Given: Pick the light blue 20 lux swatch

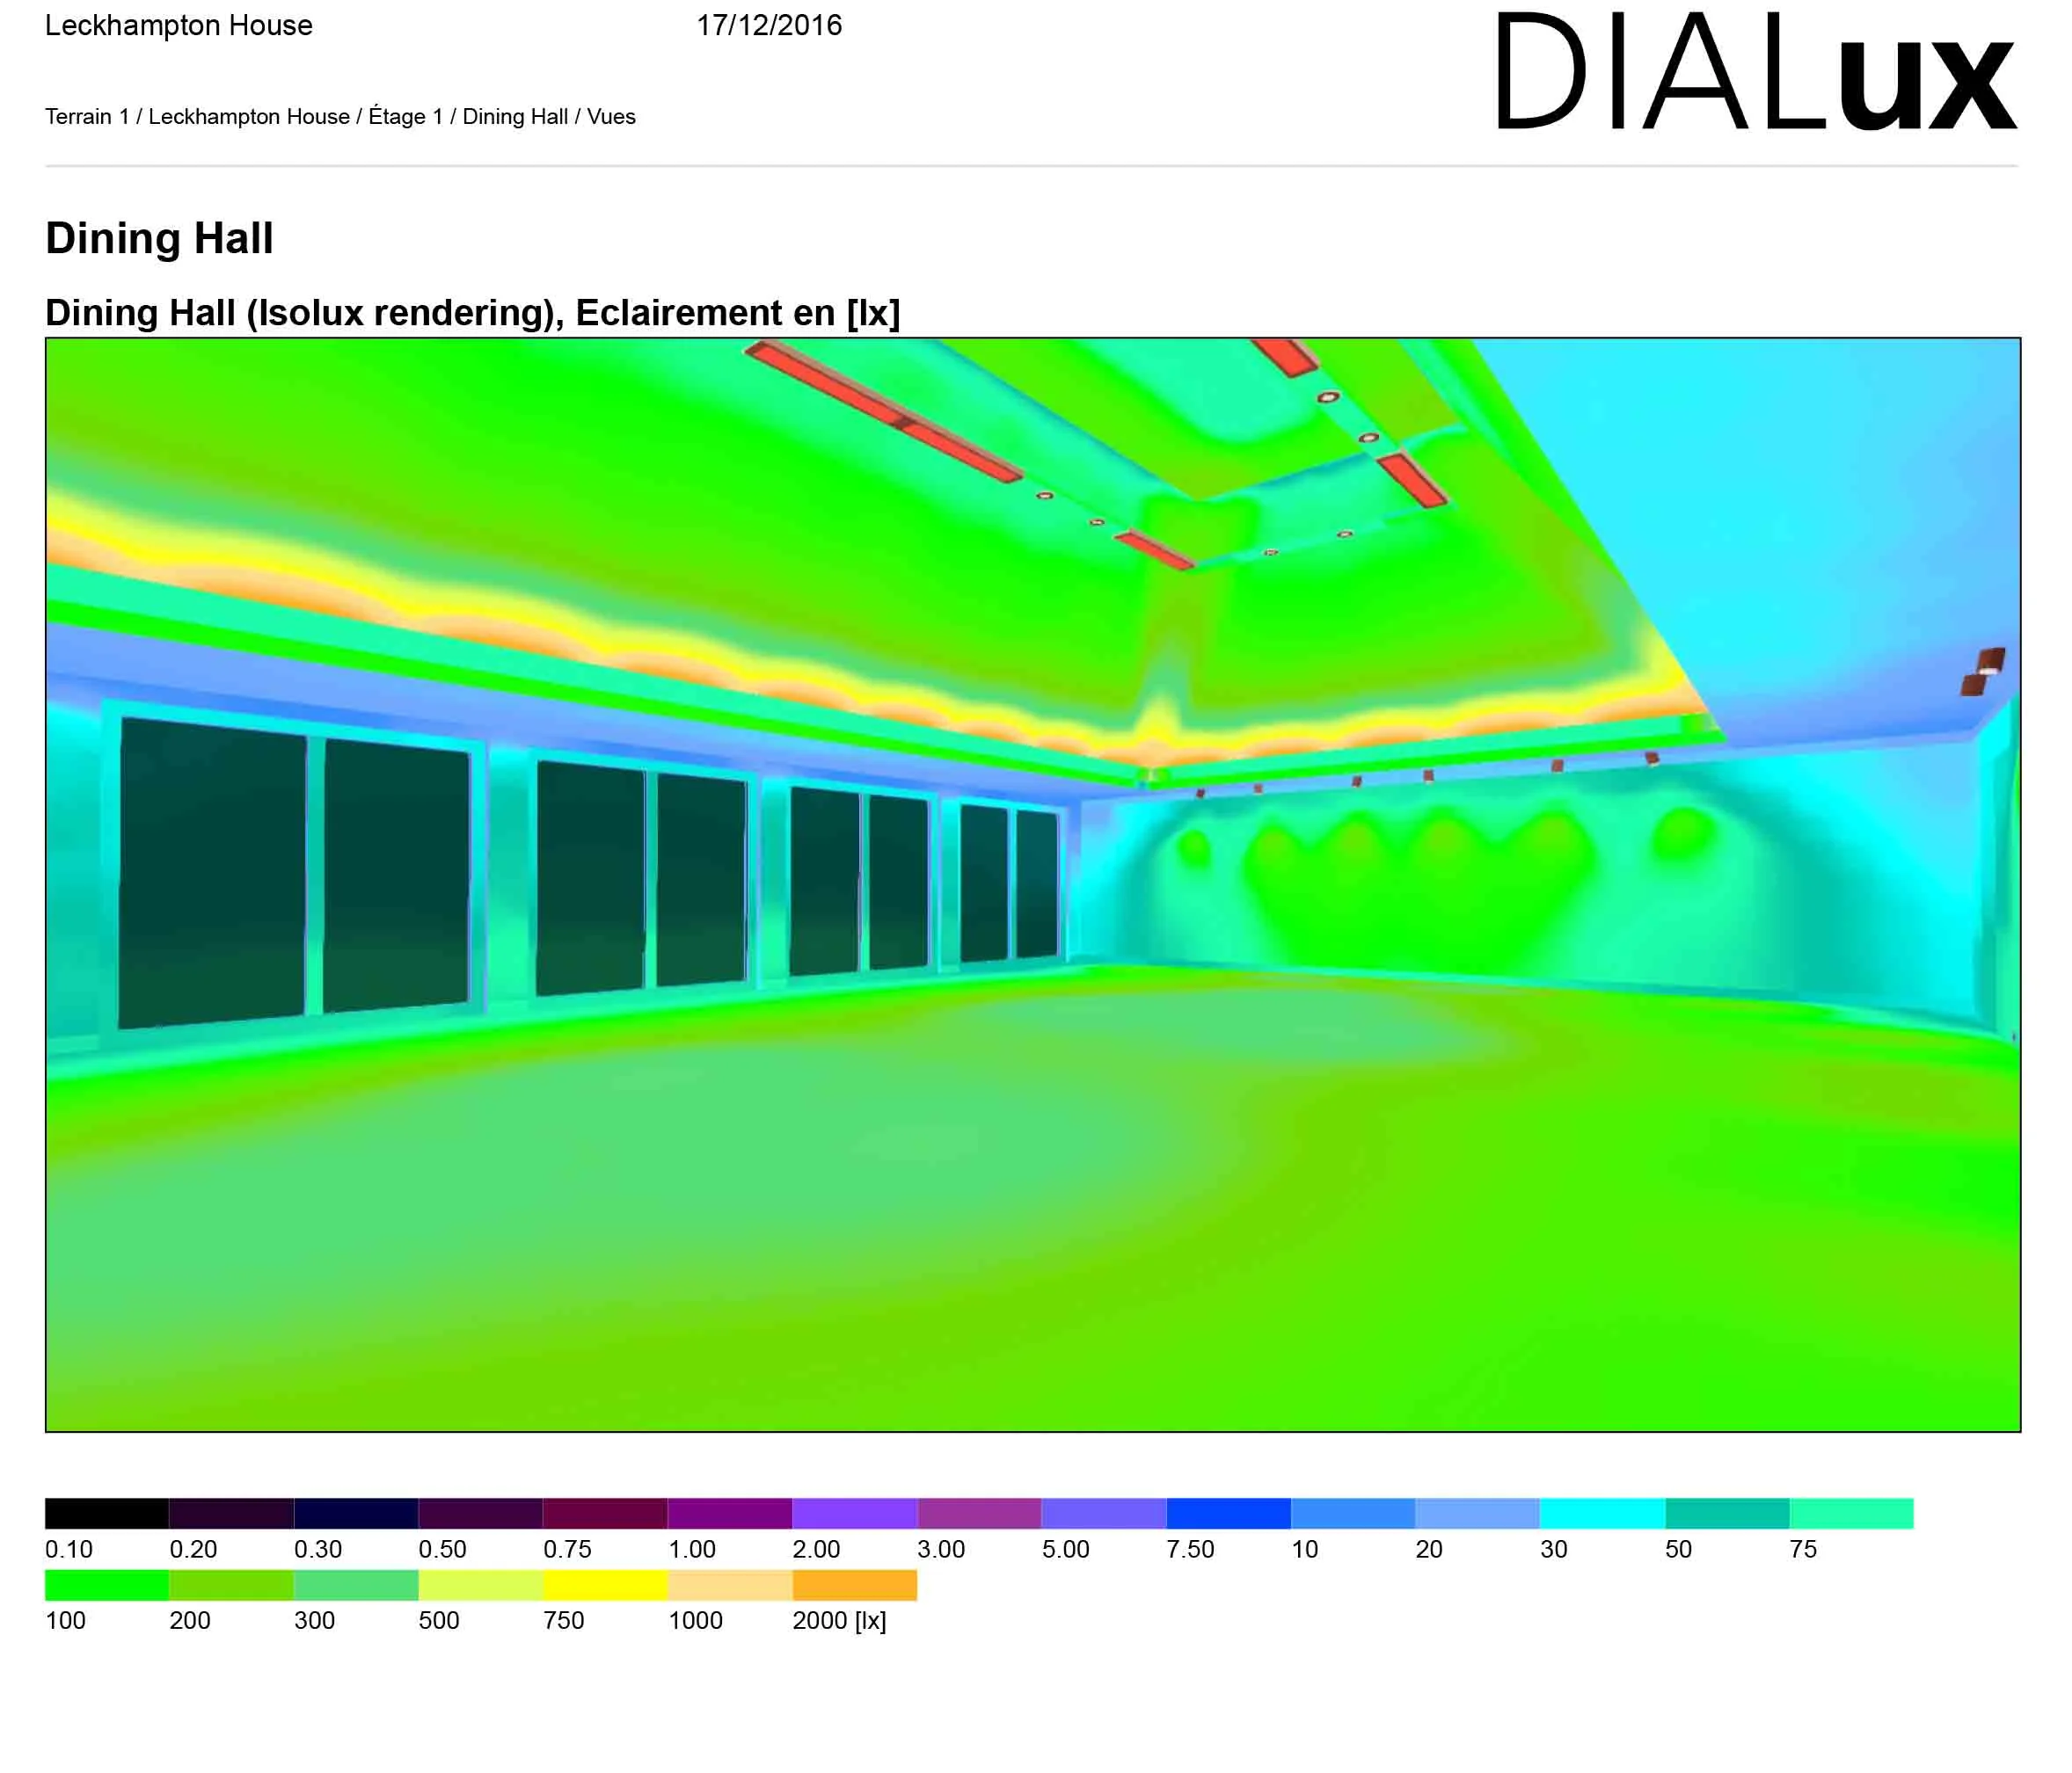Looking at the screenshot, I should click(1477, 1513).
